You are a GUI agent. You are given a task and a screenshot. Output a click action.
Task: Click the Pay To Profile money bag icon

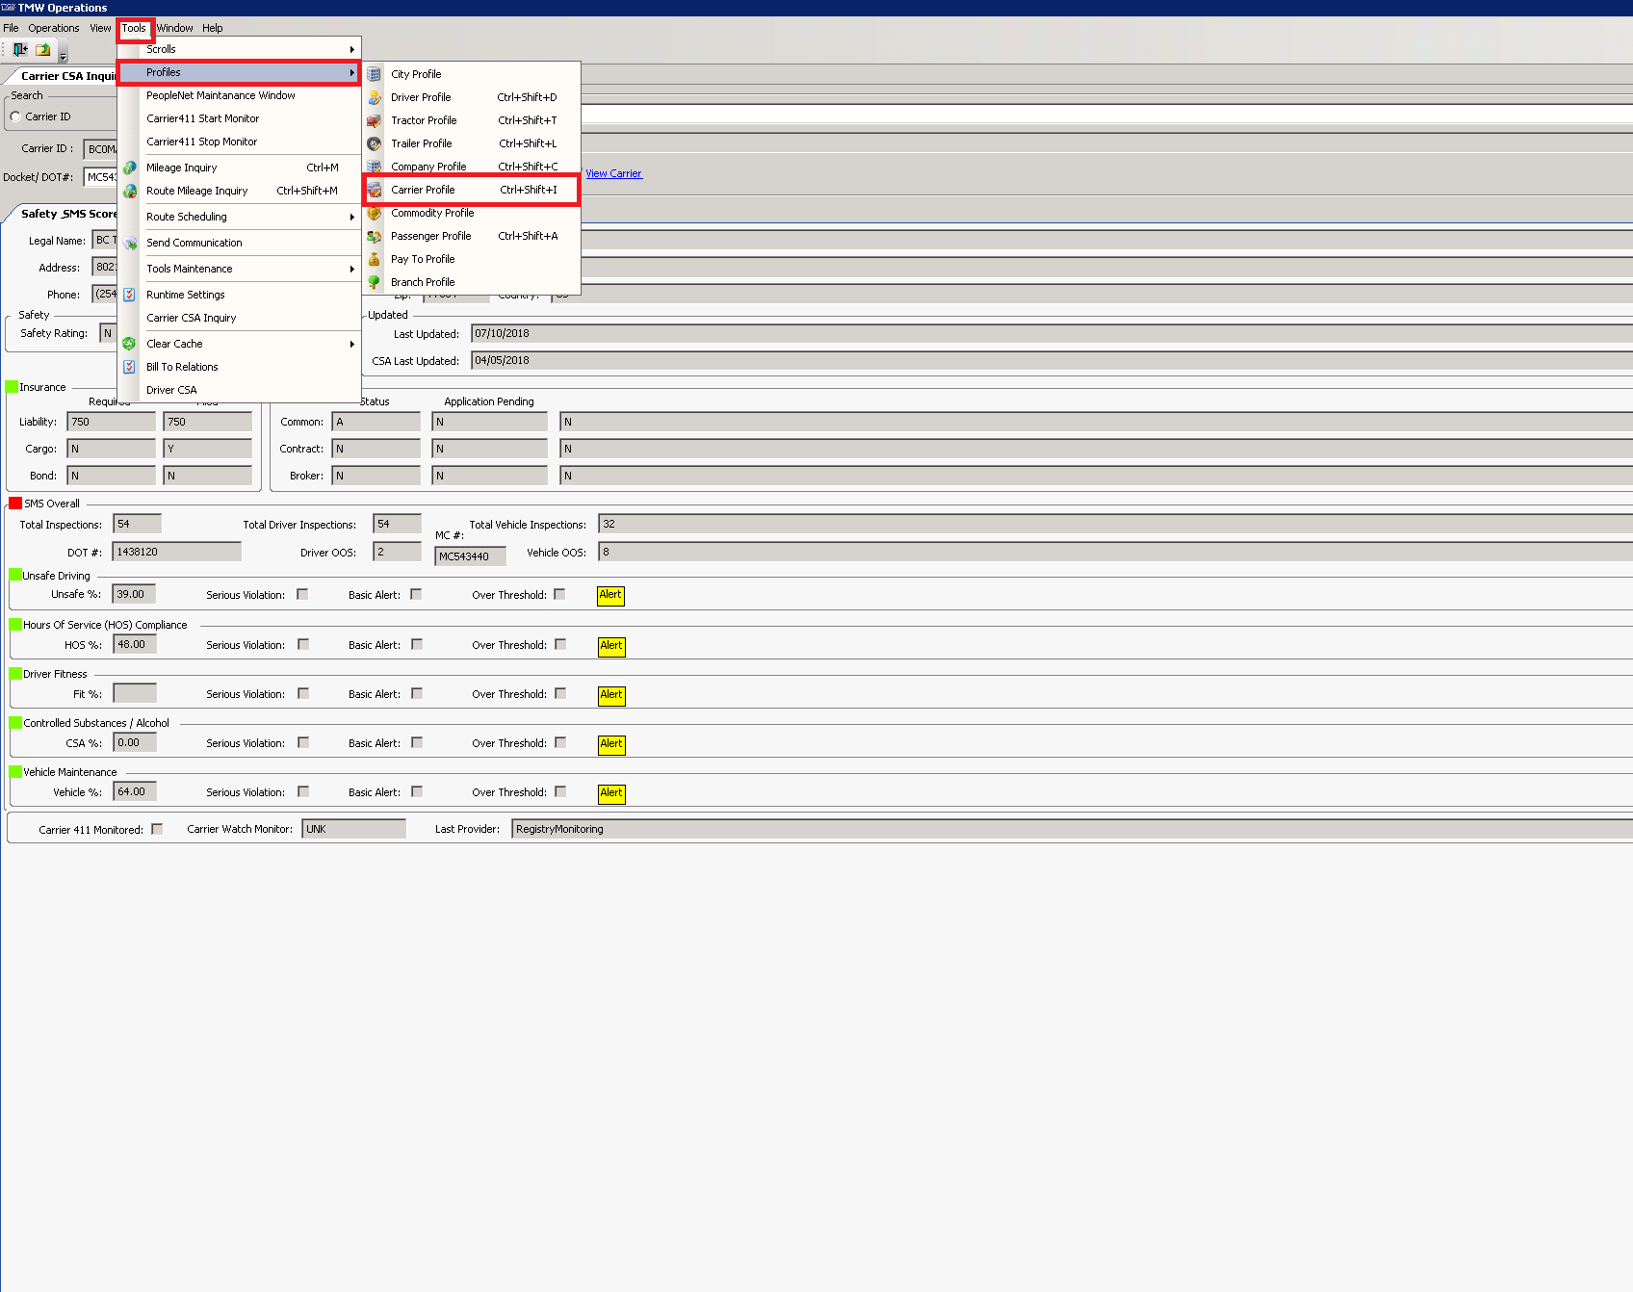375,259
